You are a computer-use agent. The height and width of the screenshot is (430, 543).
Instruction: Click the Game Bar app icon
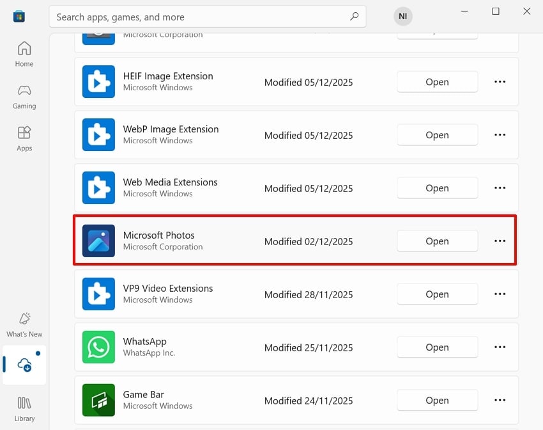(98, 401)
